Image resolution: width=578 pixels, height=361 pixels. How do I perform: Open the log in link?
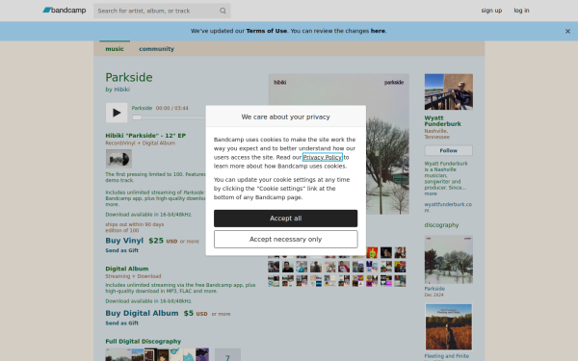(x=521, y=11)
